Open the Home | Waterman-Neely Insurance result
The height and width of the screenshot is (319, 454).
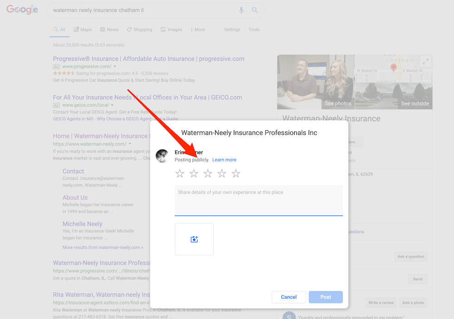point(101,136)
